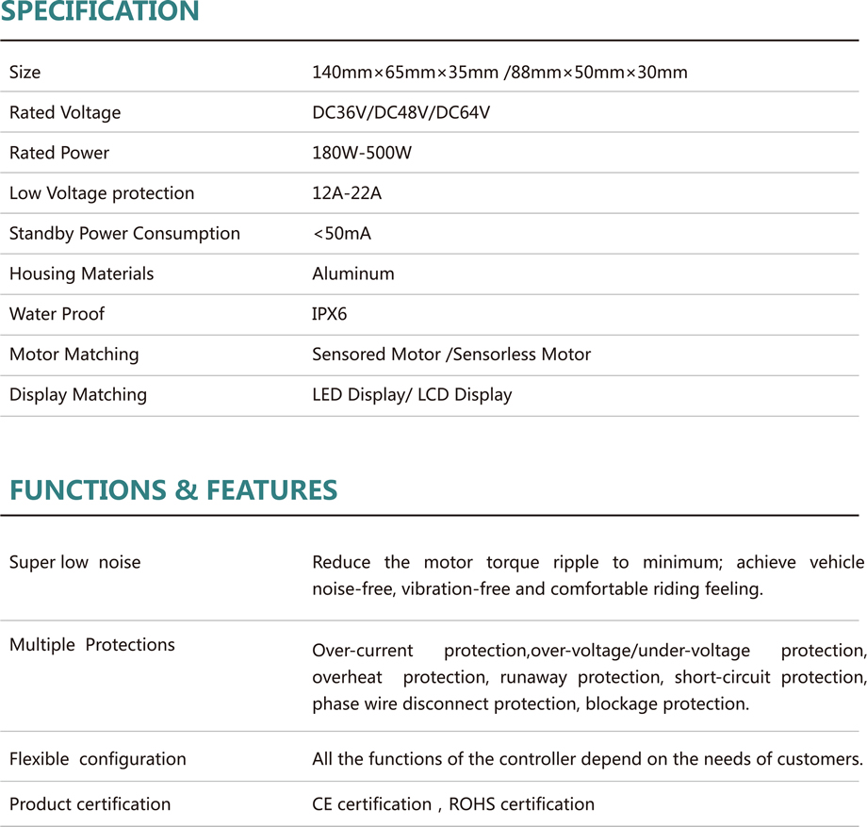Screen dimensions: 867x827
Task: Select the Standby Power Consumption label
Action: (124, 234)
